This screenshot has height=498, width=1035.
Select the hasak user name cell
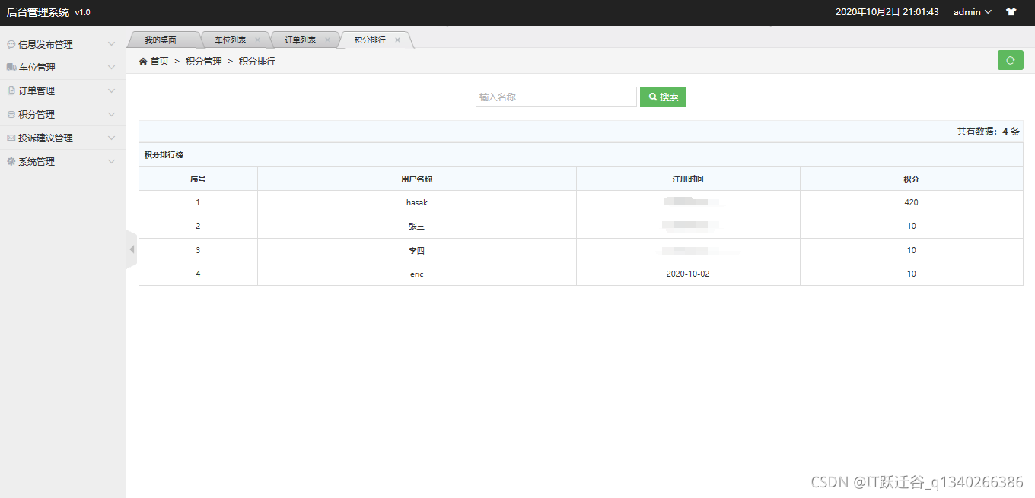click(x=417, y=202)
